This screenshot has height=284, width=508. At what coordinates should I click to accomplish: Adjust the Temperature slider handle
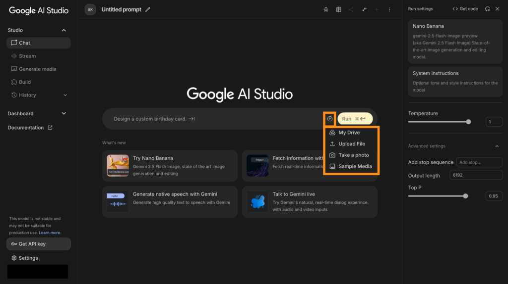tap(468, 122)
